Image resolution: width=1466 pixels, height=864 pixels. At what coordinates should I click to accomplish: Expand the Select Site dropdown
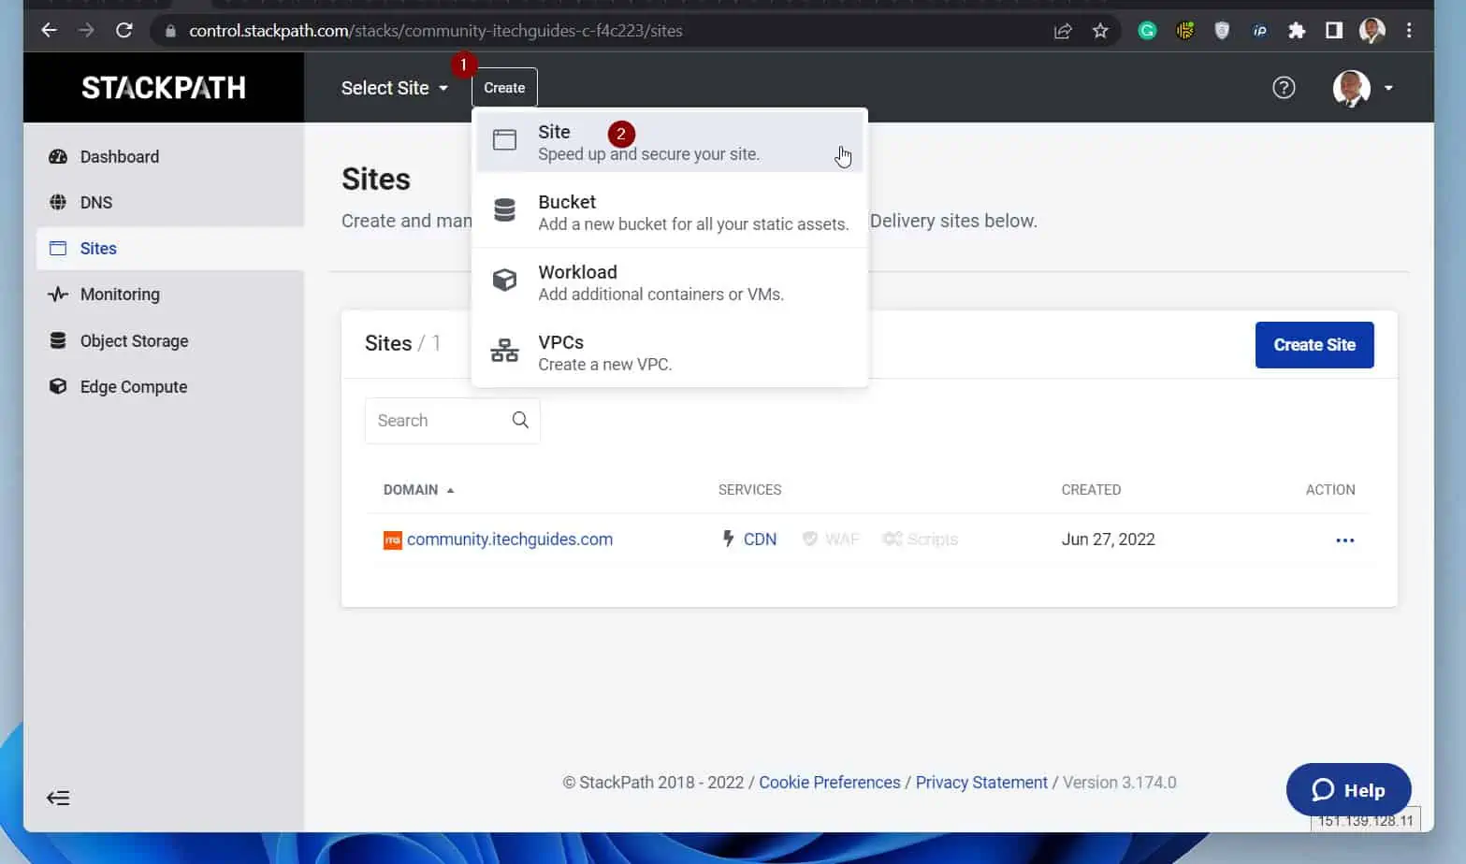(394, 88)
